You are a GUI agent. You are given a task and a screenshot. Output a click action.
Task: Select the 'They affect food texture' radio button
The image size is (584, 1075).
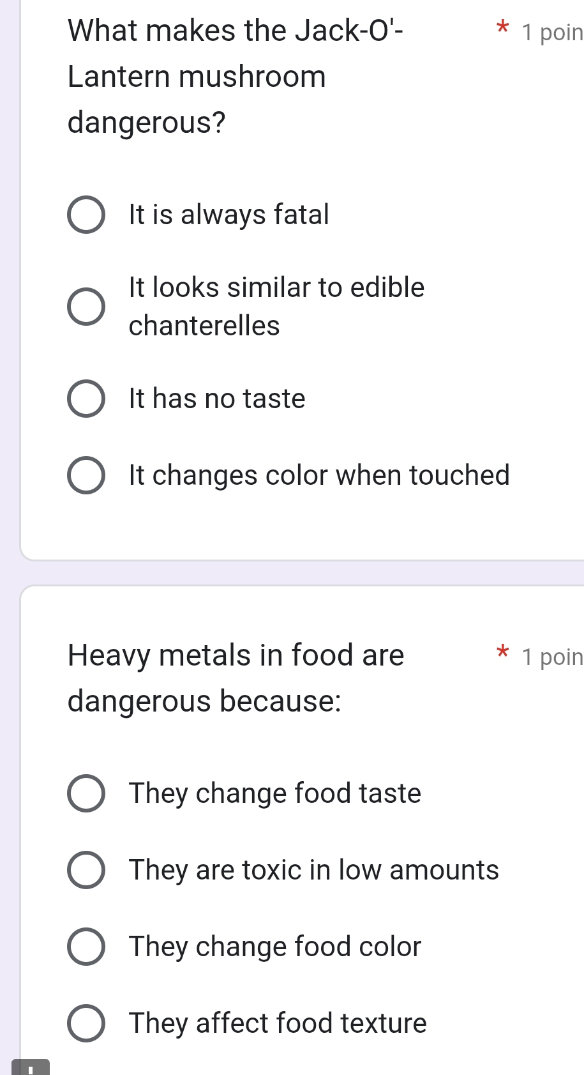pyautogui.click(x=86, y=1023)
